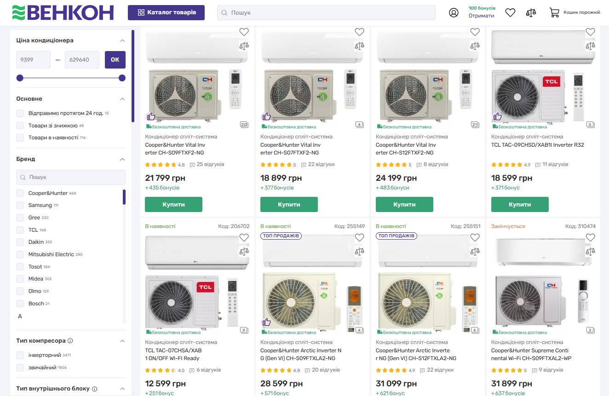Favorite the CH-S12FTXF2-NG conditioner

[x=475, y=32]
